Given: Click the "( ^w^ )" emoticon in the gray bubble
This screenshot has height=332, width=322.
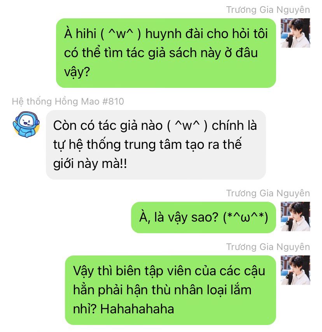Looking at the screenshot, I should coord(187,126).
